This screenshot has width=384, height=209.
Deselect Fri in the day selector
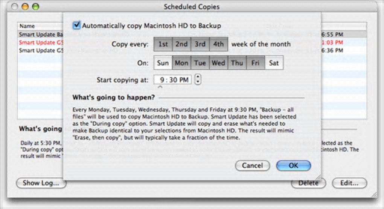(255, 63)
